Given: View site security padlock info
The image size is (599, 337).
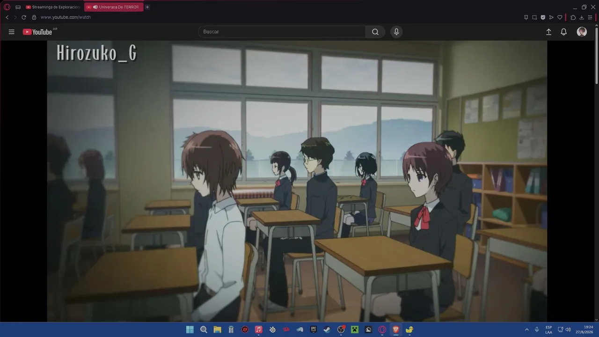Looking at the screenshot, I should click(x=34, y=17).
